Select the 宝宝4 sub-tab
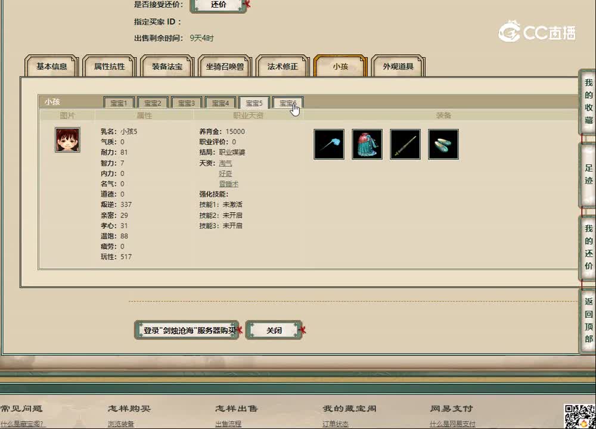Viewport: 596px width, 429px height. [x=220, y=103]
